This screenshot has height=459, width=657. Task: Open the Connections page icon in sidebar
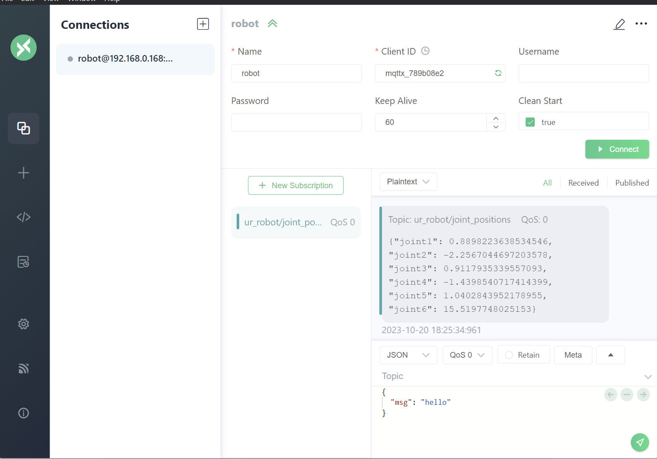(x=24, y=128)
